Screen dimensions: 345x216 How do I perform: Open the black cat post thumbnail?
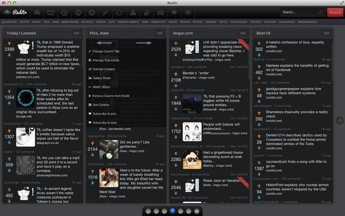[x=109, y=149]
